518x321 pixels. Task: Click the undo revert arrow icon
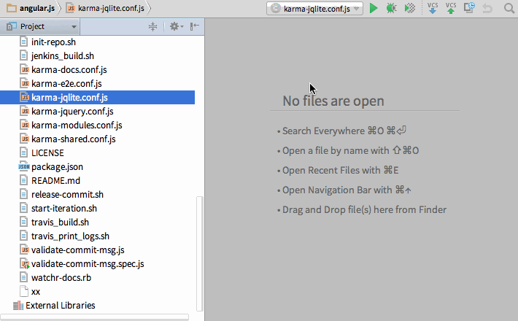(488, 9)
